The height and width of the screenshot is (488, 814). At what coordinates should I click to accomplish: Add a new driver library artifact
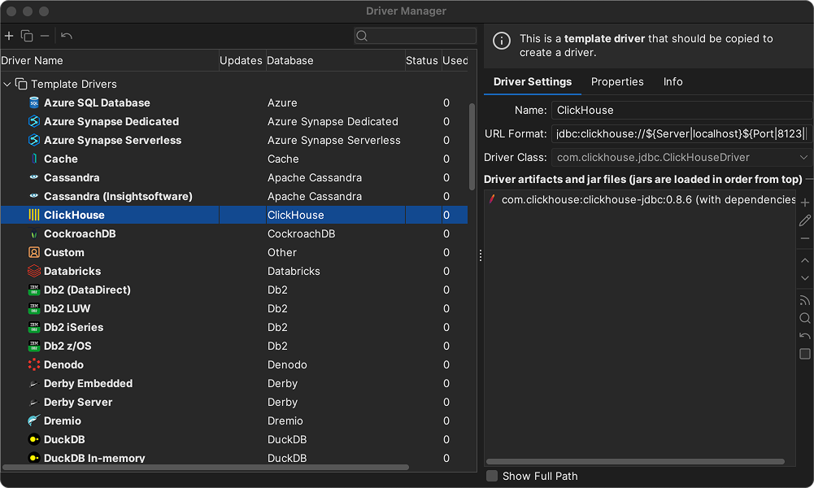[x=804, y=202]
